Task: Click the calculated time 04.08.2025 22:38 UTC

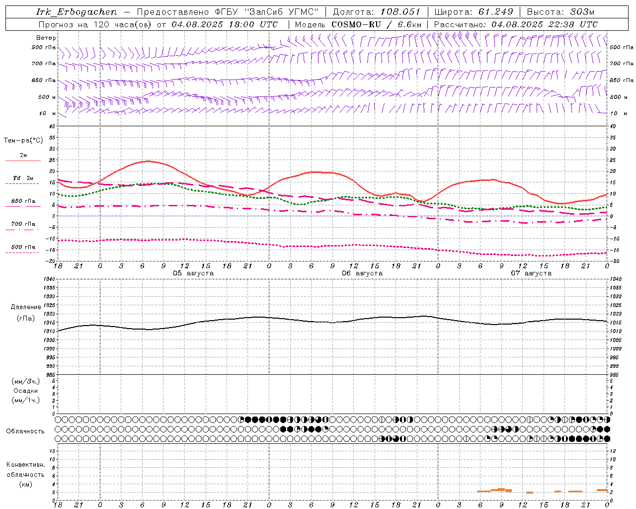Action: (545, 24)
